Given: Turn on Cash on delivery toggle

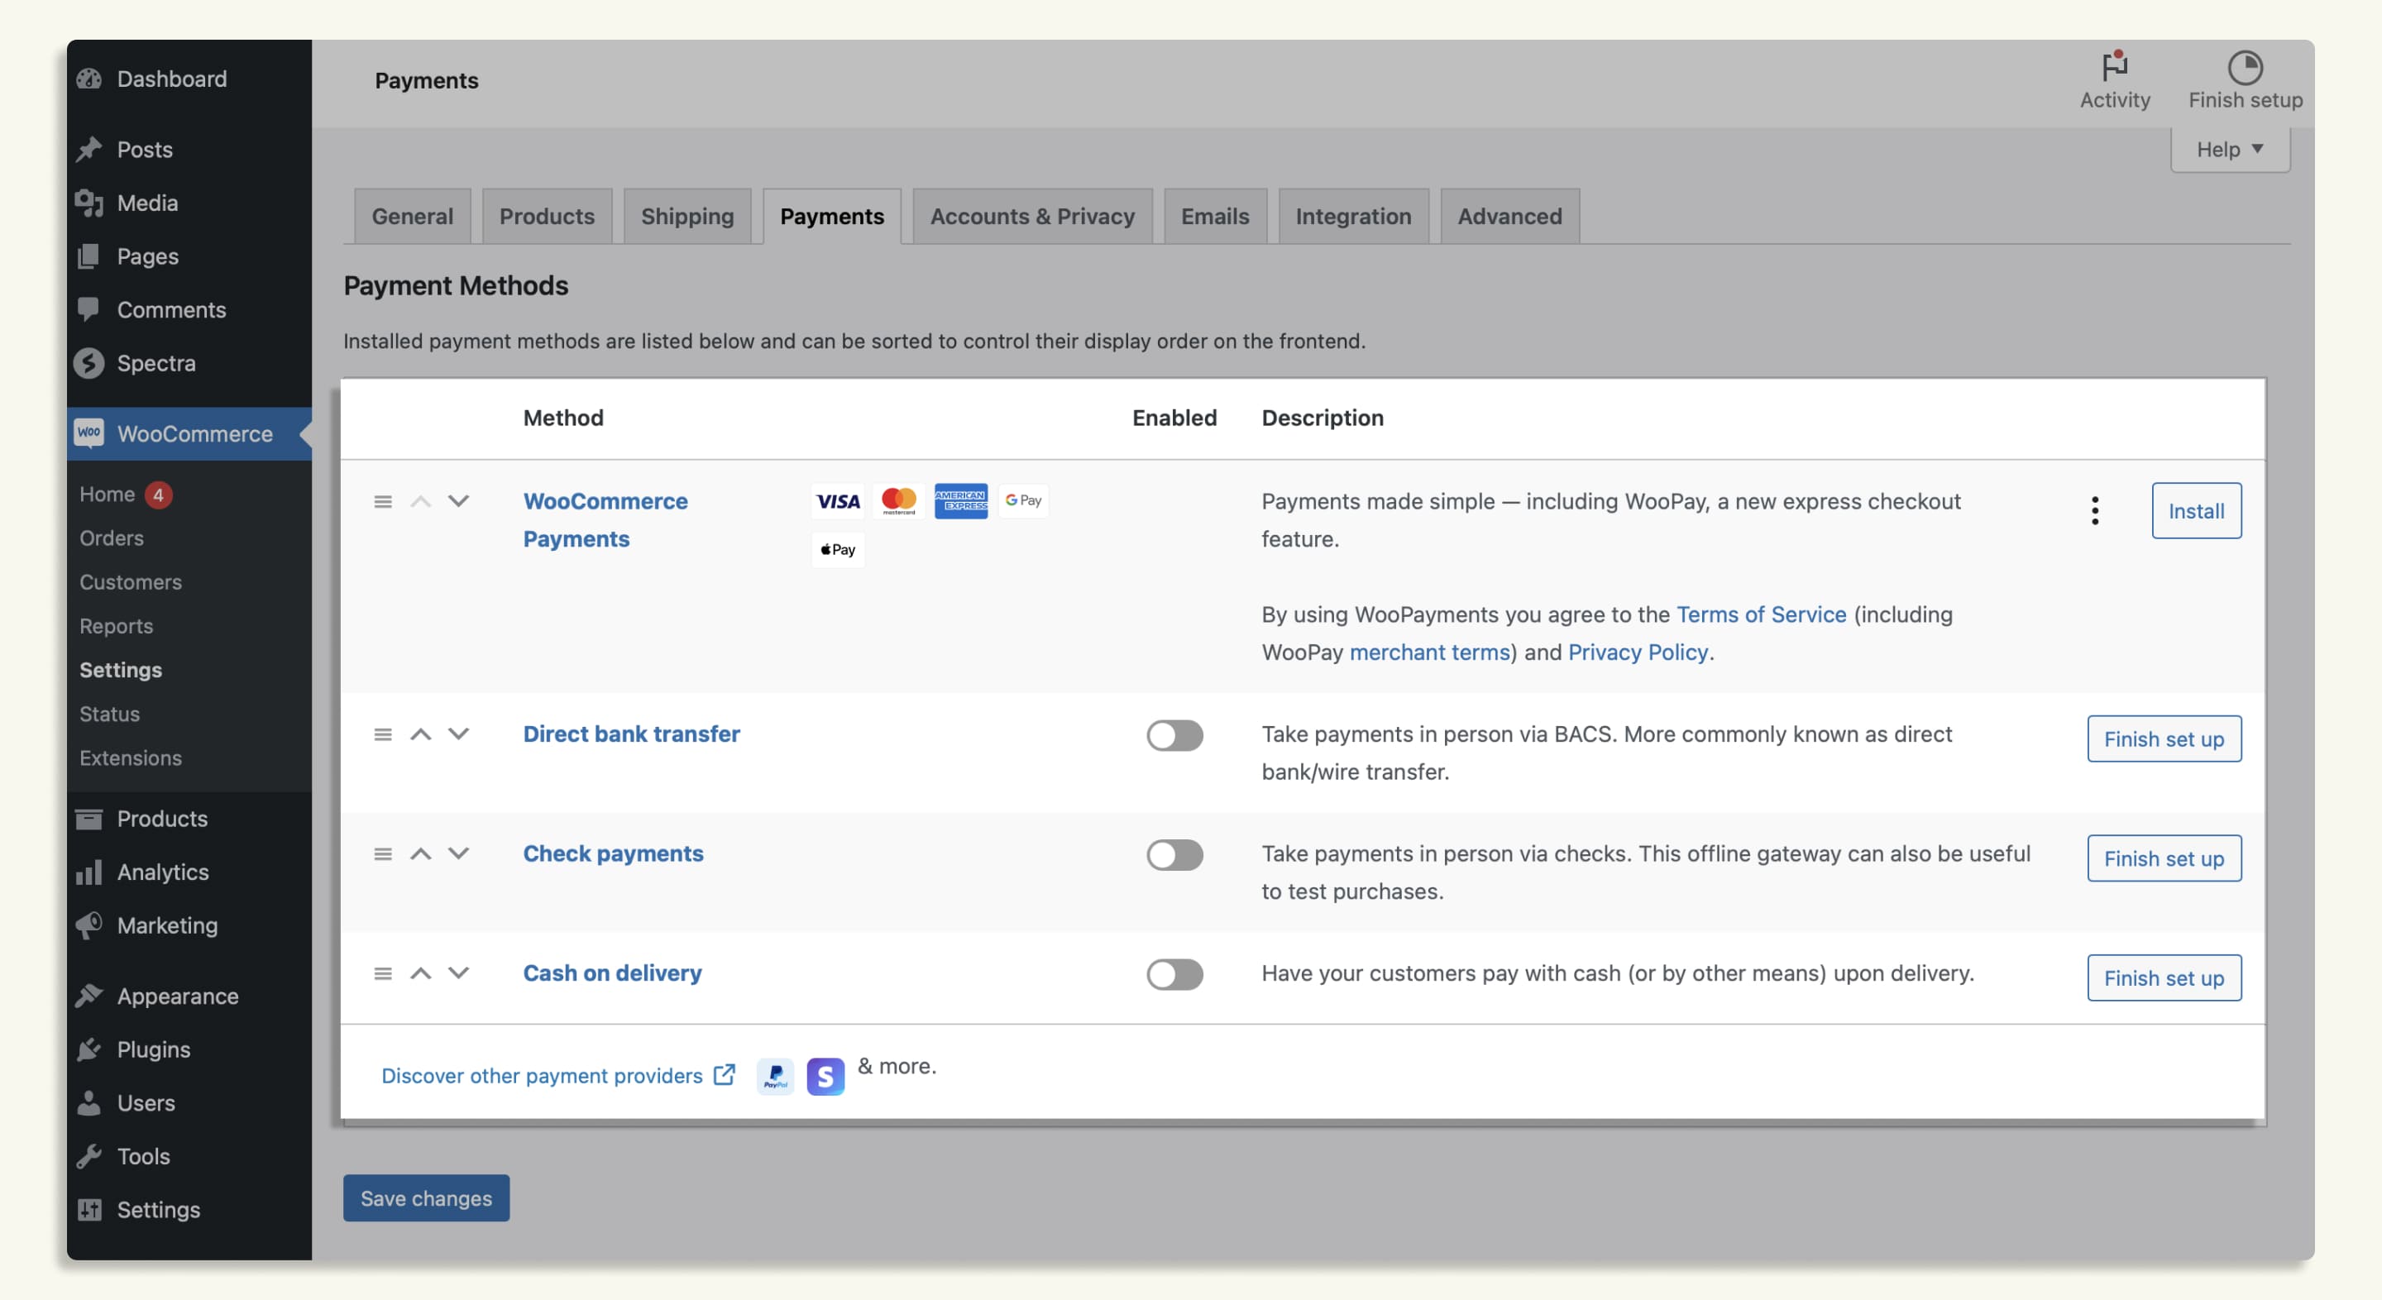Looking at the screenshot, I should click(1174, 973).
